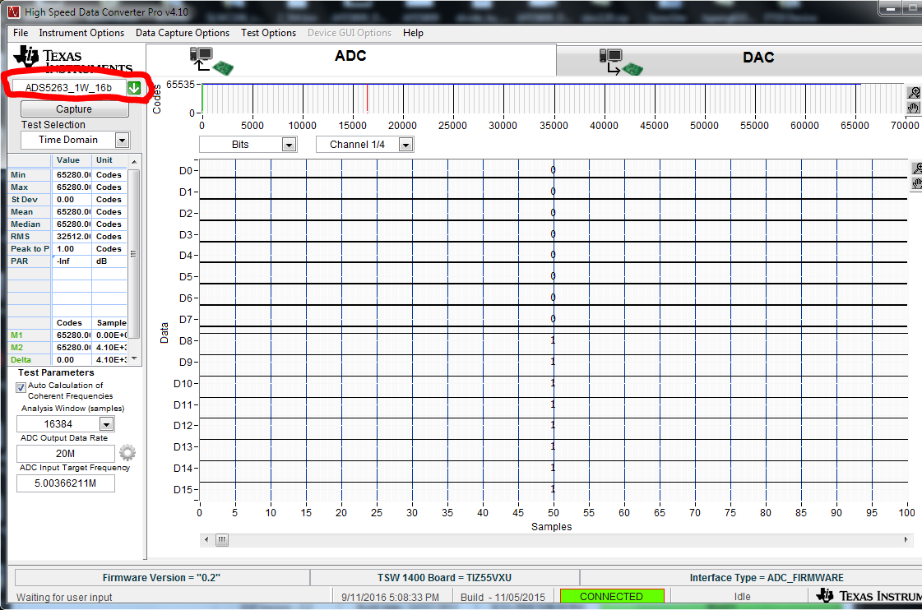Open the Instrument Options menu
Image resolution: width=922 pixels, height=610 pixels.
81,33
